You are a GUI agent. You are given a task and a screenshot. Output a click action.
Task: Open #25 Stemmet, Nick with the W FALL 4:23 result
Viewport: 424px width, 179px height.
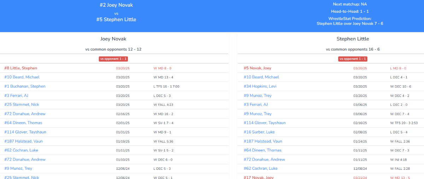(x=22, y=105)
